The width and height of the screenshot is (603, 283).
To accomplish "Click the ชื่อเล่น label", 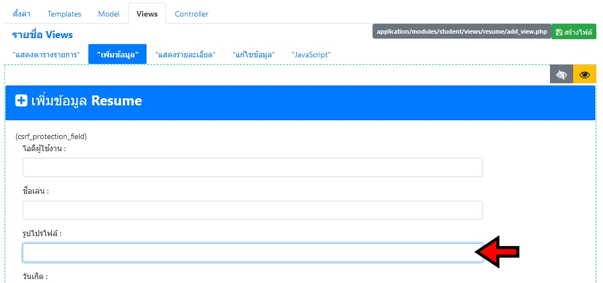I will point(36,191).
